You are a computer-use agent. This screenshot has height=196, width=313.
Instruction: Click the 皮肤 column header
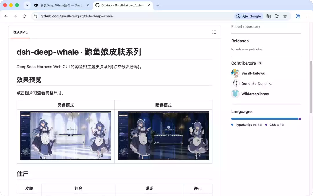29,188
